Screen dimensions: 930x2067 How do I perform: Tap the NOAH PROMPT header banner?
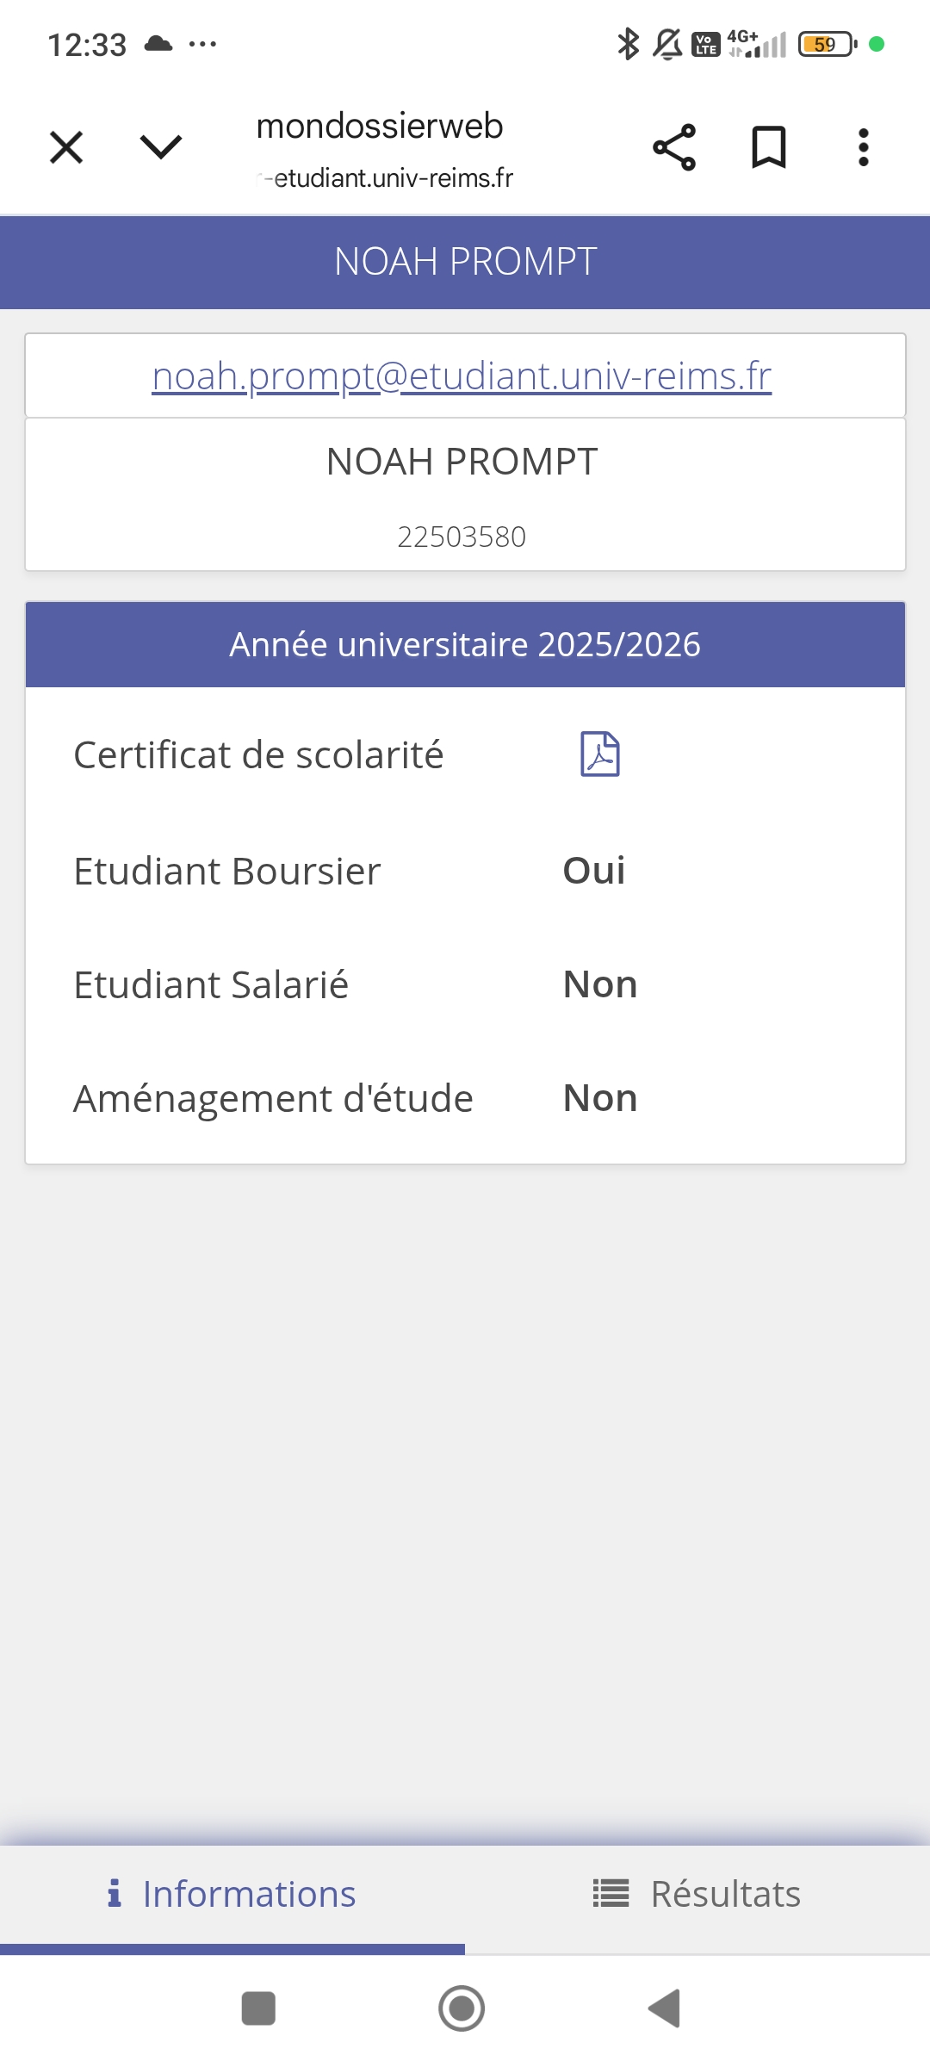pyautogui.click(x=465, y=262)
